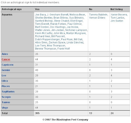Open Gus Bilirakis member link

(x=76, y=18)
